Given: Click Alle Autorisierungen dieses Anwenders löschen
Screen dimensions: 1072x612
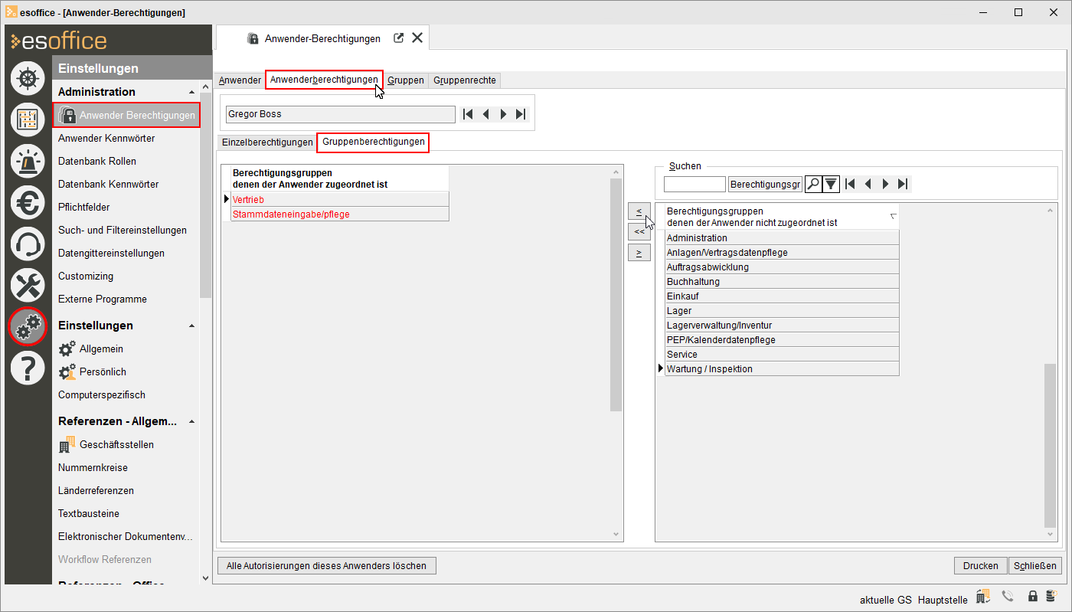Looking at the screenshot, I should click(x=327, y=566).
